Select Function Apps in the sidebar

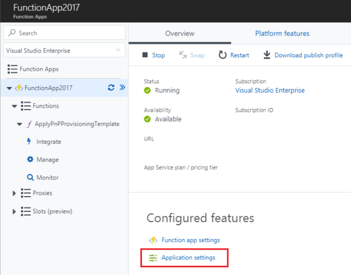[39, 69]
